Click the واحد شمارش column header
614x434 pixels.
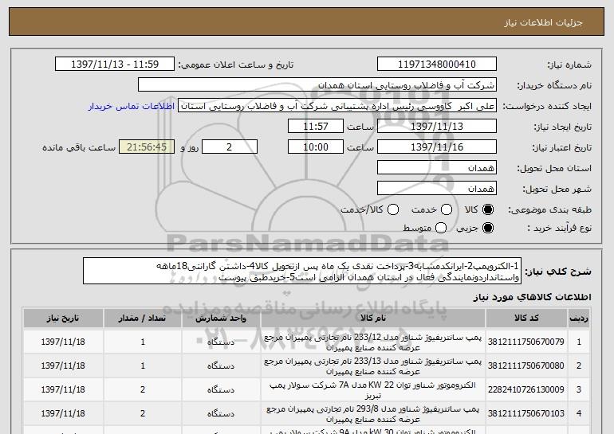[x=221, y=319]
